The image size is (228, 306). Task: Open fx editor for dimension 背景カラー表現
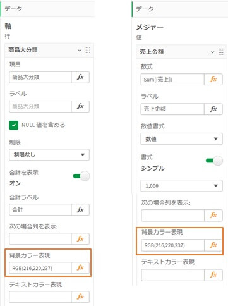pyautogui.click(x=80, y=268)
